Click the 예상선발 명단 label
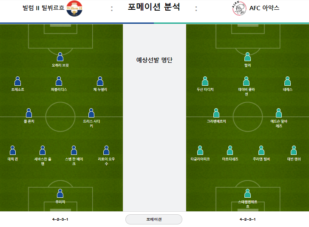This screenshot has height=227, width=309. (x=154, y=60)
